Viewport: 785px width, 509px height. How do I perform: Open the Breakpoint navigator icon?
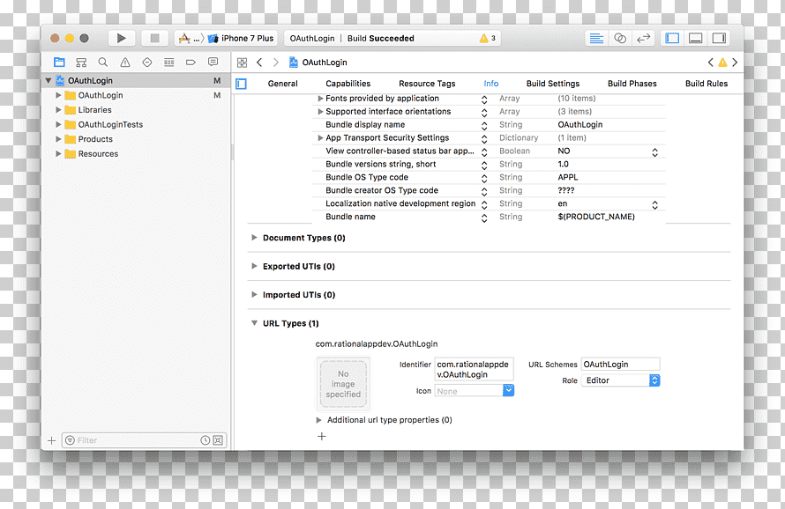click(191, 62)
